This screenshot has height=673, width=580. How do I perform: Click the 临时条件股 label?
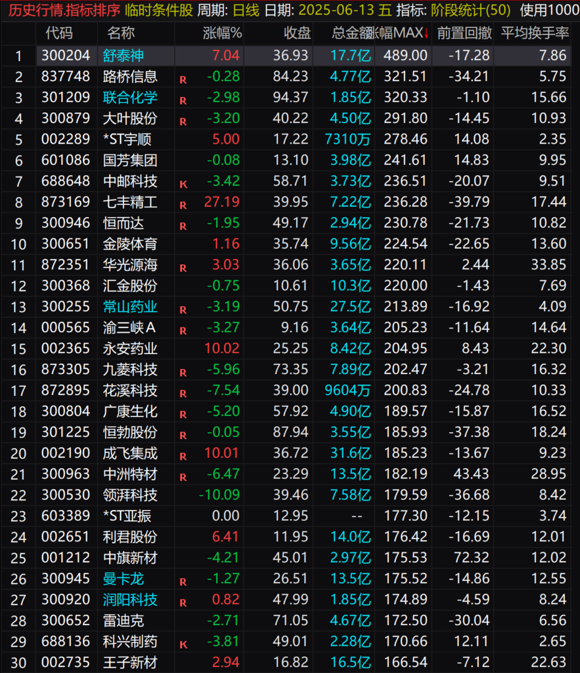coord(159,10)
